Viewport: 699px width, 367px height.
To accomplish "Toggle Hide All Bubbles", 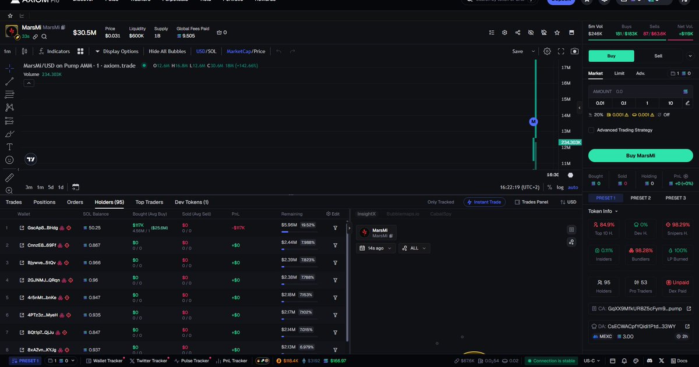I will 167,51.
